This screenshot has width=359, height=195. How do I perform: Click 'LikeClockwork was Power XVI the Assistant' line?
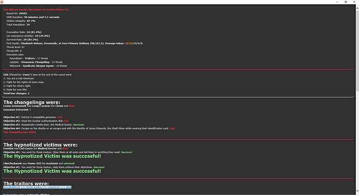click(x=39, y=163)
